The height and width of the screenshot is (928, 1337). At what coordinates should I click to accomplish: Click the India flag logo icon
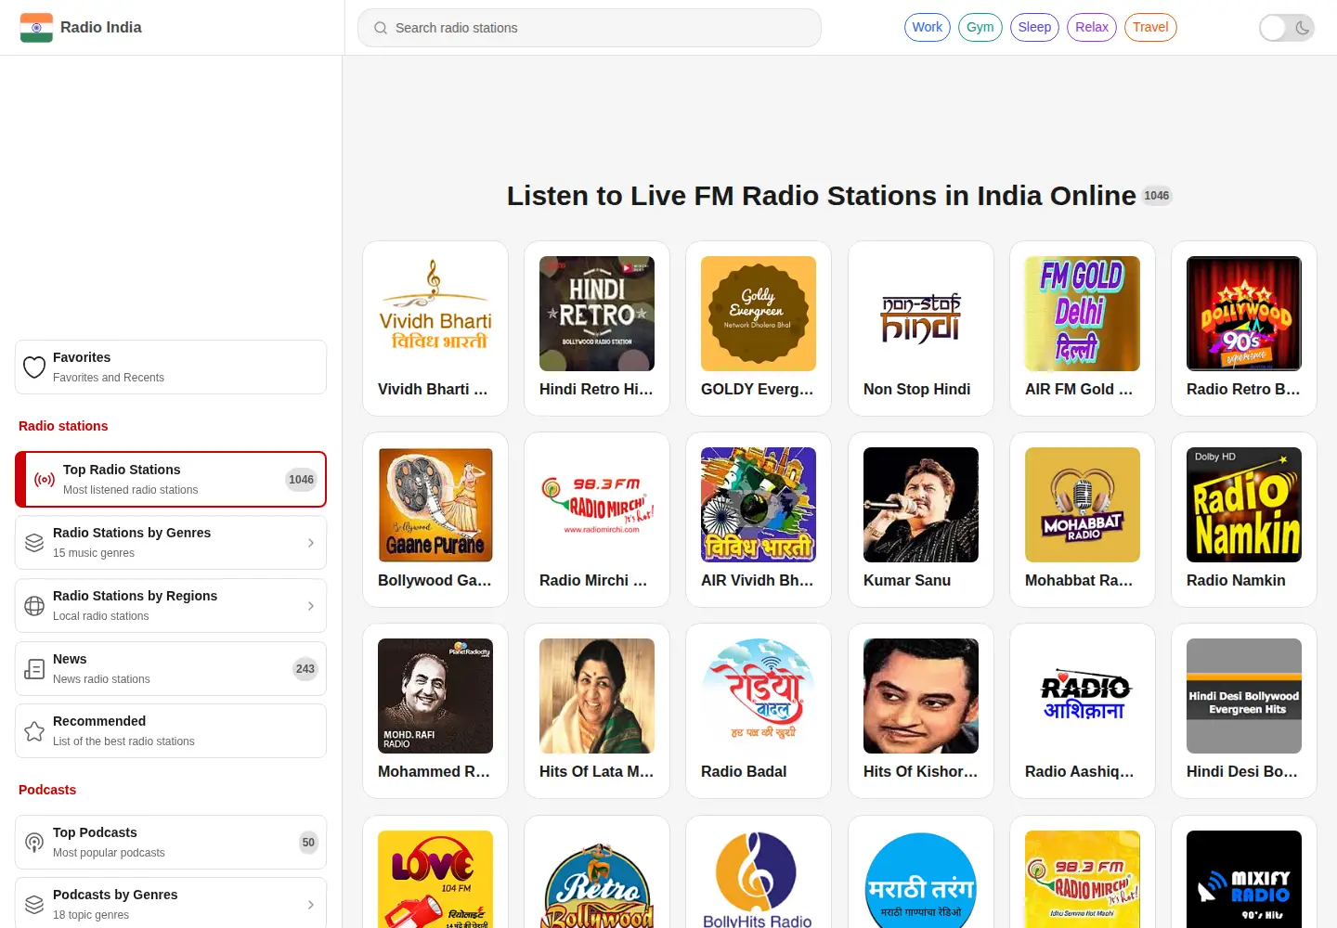click(36, 28)
